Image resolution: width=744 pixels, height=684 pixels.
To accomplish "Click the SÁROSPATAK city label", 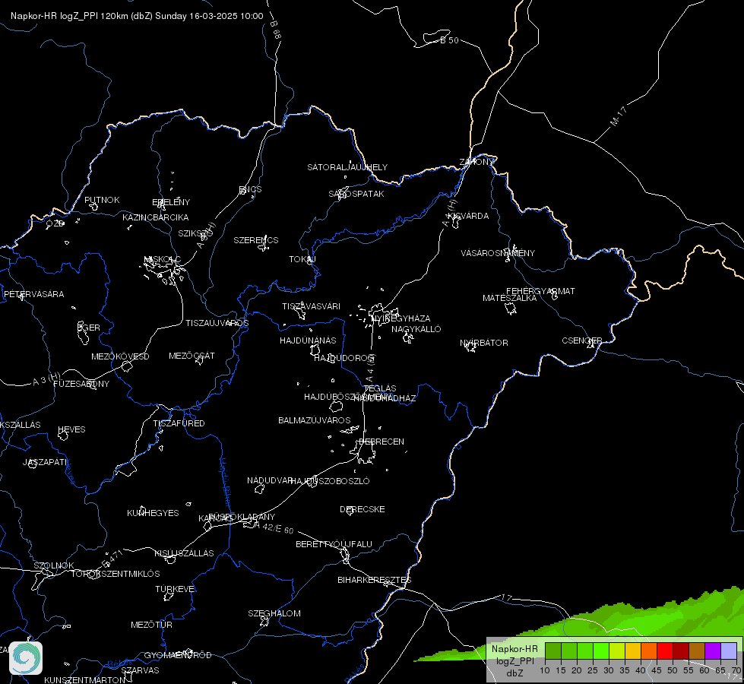I will coord(356,194).
